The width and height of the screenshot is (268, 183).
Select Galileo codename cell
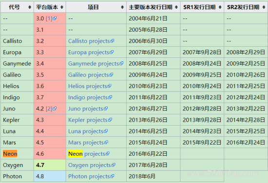pos(17,75)
